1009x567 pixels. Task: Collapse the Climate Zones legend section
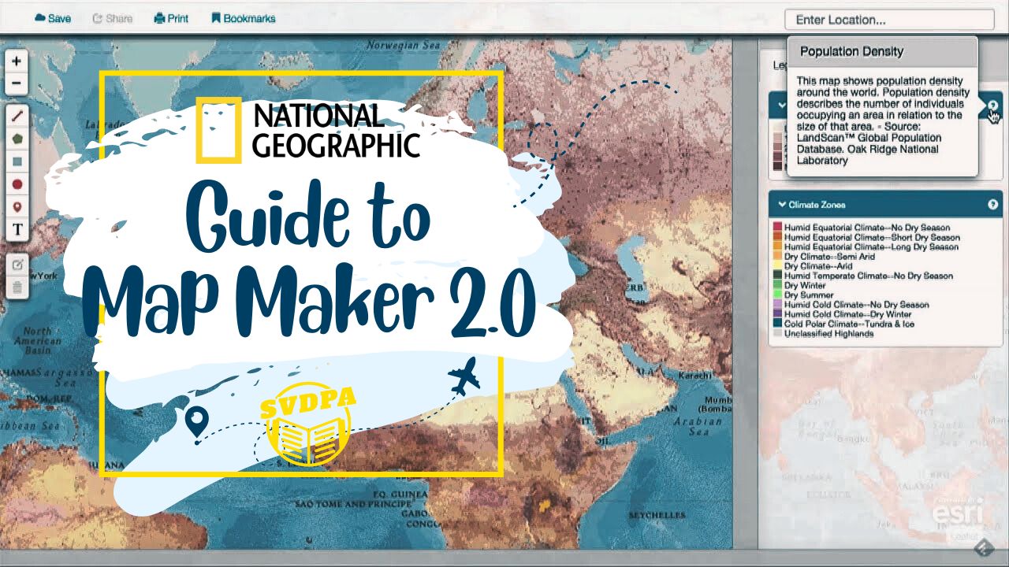point(783,205)
